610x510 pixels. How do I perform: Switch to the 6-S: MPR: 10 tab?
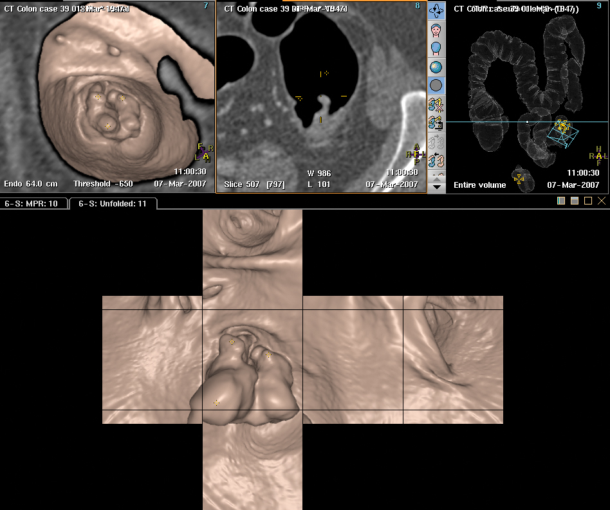32,204
